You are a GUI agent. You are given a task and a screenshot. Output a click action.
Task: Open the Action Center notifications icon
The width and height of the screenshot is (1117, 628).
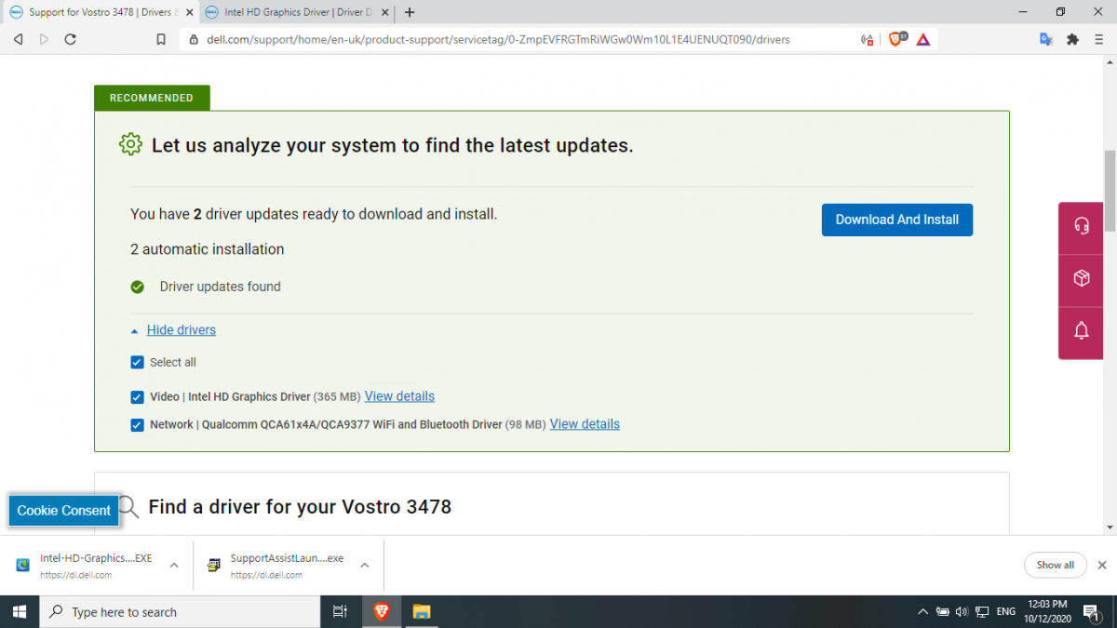[x=1091, y=611]
